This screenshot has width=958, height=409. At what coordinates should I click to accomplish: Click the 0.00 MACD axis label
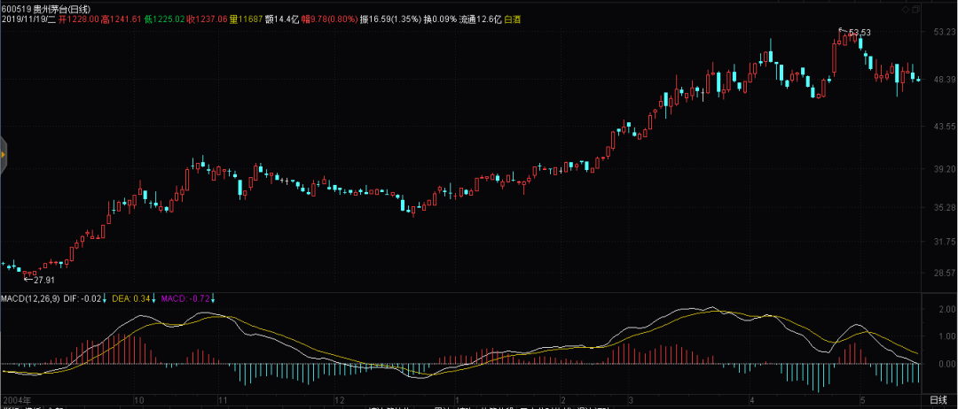(x=946, y=364)
